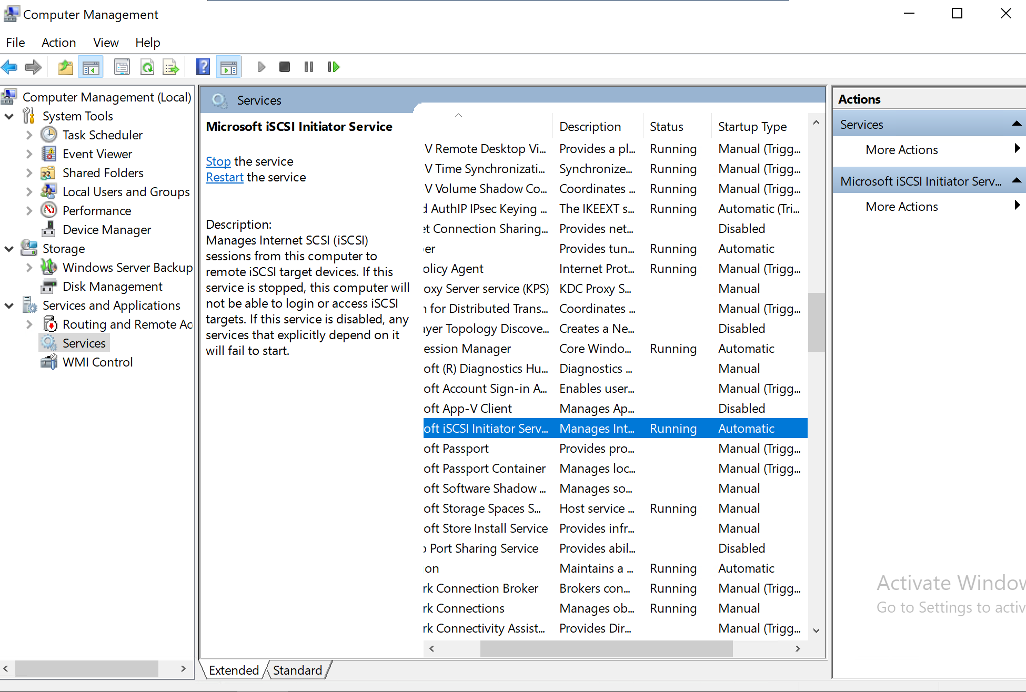
Task: Click the Back arrow toolbar icon
Action: [9, 67]
